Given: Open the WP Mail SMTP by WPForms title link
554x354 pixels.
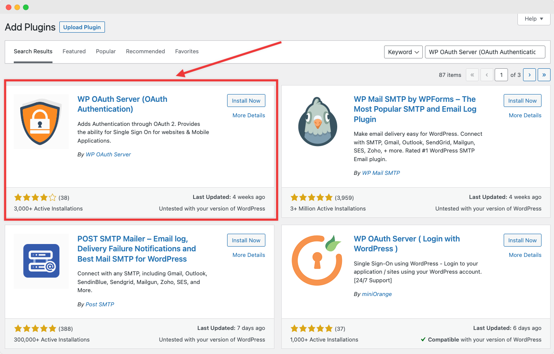Looking at the screenshot, I should pyautogui.click(x=415, y=109).
